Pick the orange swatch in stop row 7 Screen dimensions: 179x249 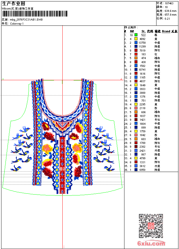[136, 58]
